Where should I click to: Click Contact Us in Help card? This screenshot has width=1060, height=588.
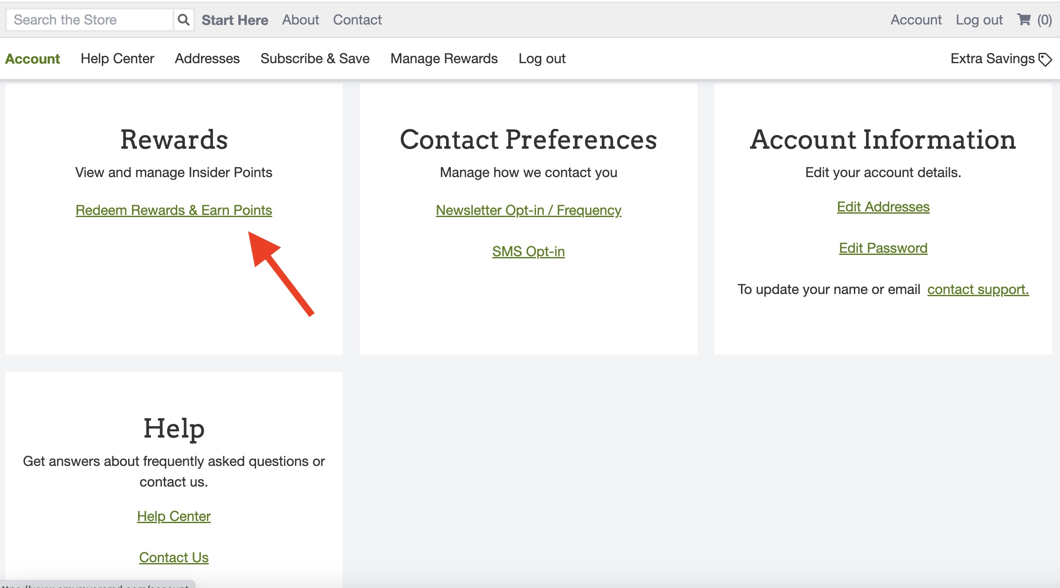[174, 557]
